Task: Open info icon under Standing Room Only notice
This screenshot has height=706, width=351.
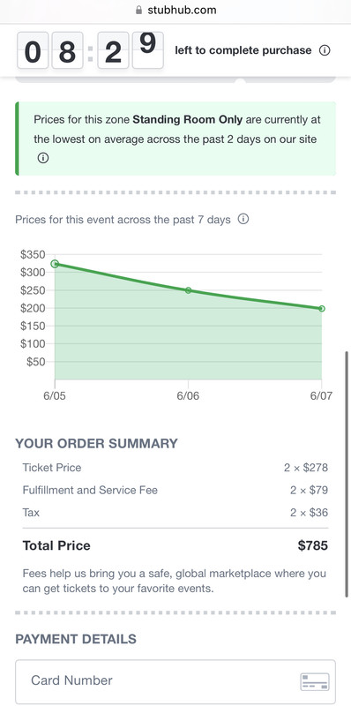Action: pos(42,159)
